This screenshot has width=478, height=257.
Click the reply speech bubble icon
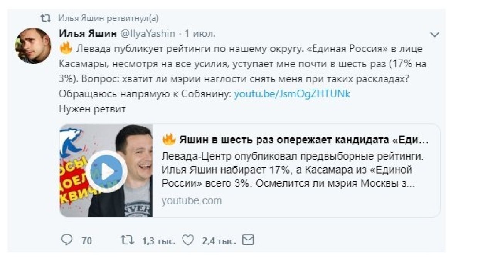click(x=67, y=240)
